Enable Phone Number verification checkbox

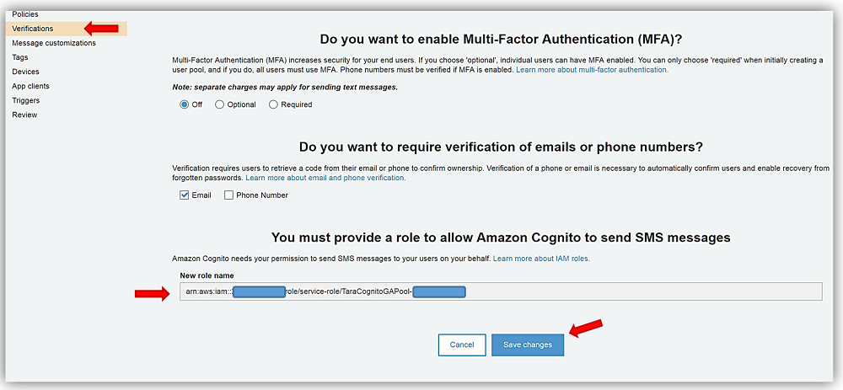pos(229,195)
